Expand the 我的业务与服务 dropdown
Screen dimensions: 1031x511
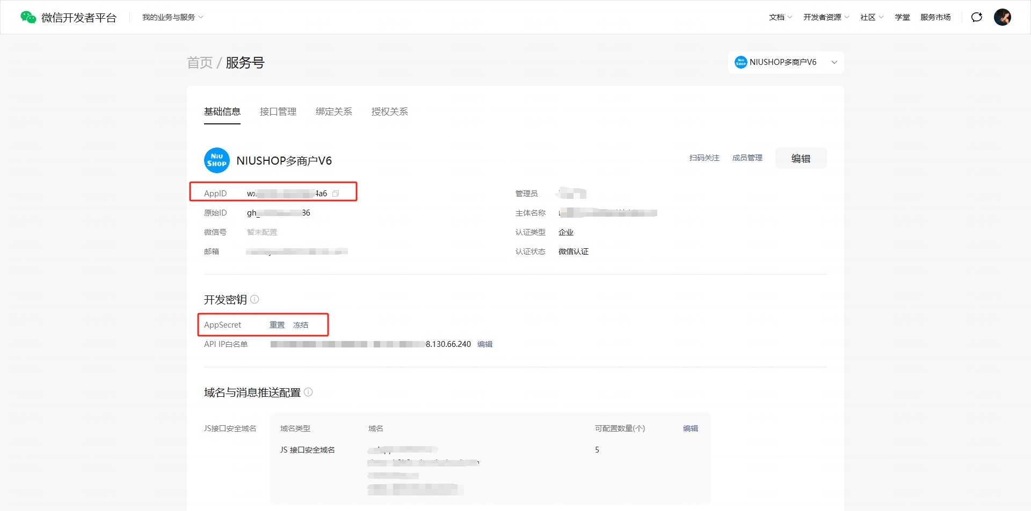(x=172, y=17)
